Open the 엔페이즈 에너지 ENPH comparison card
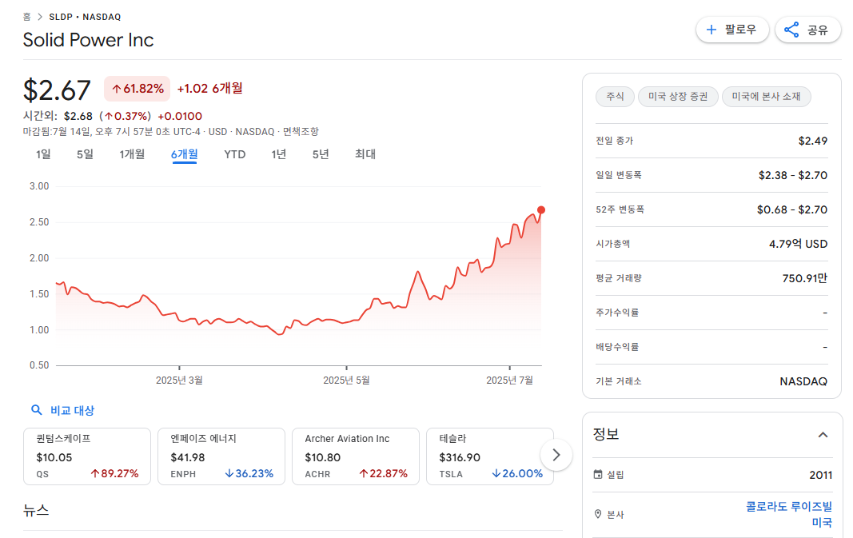This screenshot has width=853, height=538. click(221, 456)
